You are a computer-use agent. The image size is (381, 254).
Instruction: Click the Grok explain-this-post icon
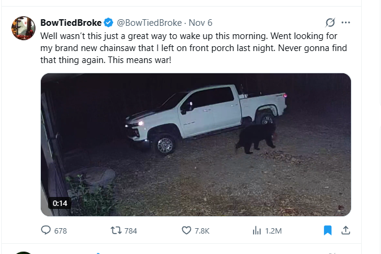pyautogui.click(x=330, y=23)
